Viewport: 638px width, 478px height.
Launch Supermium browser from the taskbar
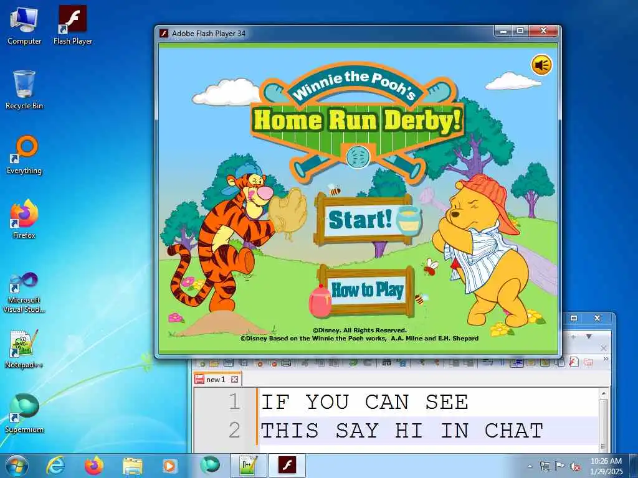click(209, 466)
